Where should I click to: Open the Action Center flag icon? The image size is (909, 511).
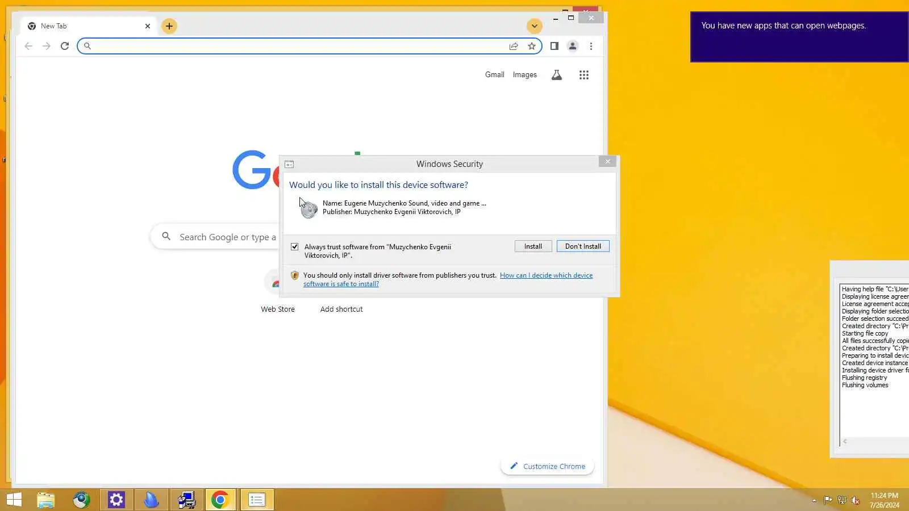[x=828, y=500]
